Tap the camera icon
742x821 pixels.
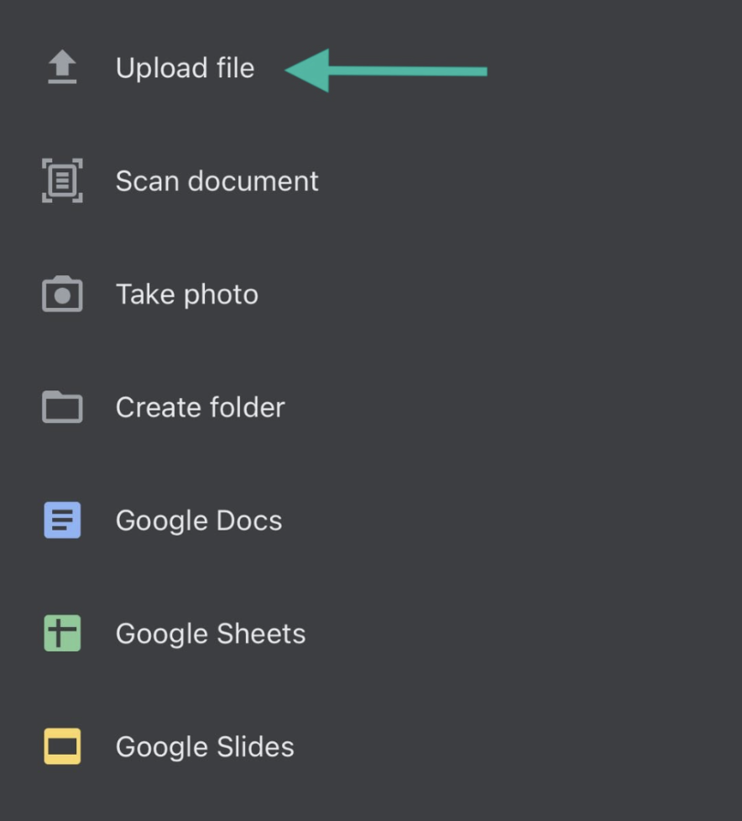pyautogui.click(x=62, y=294)
